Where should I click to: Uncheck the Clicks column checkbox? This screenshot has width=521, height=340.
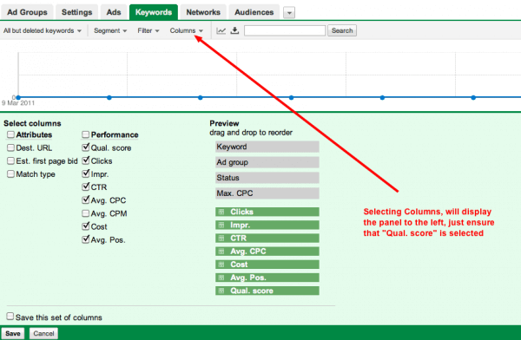[86, 160]
